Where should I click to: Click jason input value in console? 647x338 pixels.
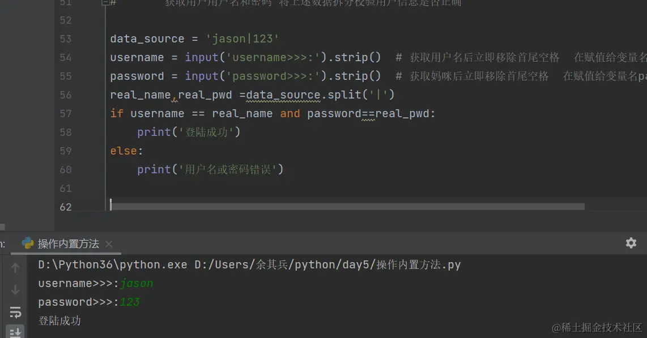click(137, 284)
